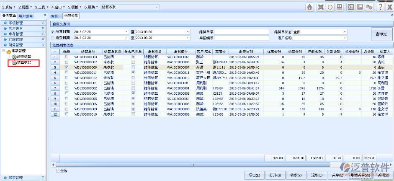Click the question mark help icon
Screen dimensions: 394x181
pyautogui.click(x=380, y=7)
